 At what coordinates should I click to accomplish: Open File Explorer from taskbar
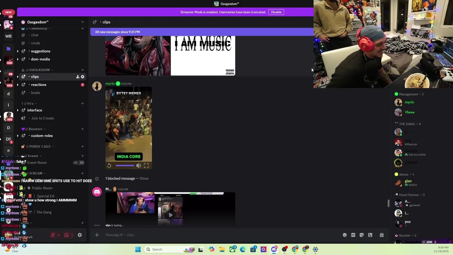pyautogui.click(x=222, y=249)
